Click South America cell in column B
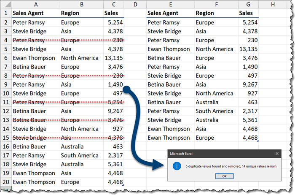The height and width of the screenshot is (195, 295). [80, 155]
